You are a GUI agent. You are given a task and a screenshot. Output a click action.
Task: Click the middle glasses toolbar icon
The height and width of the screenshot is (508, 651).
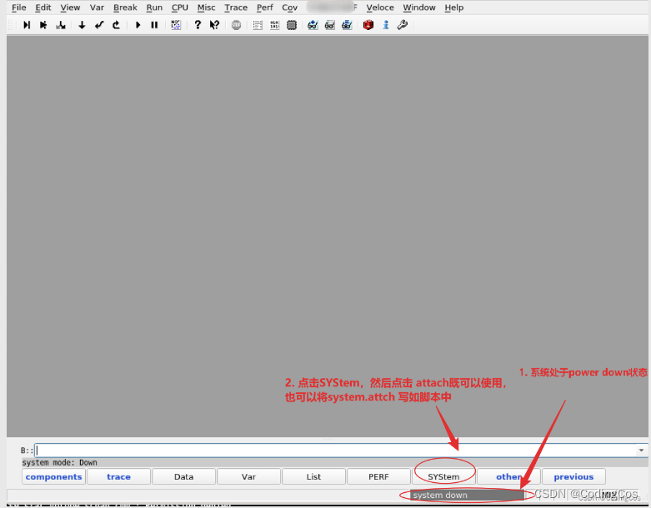click(x=330, y=25)
